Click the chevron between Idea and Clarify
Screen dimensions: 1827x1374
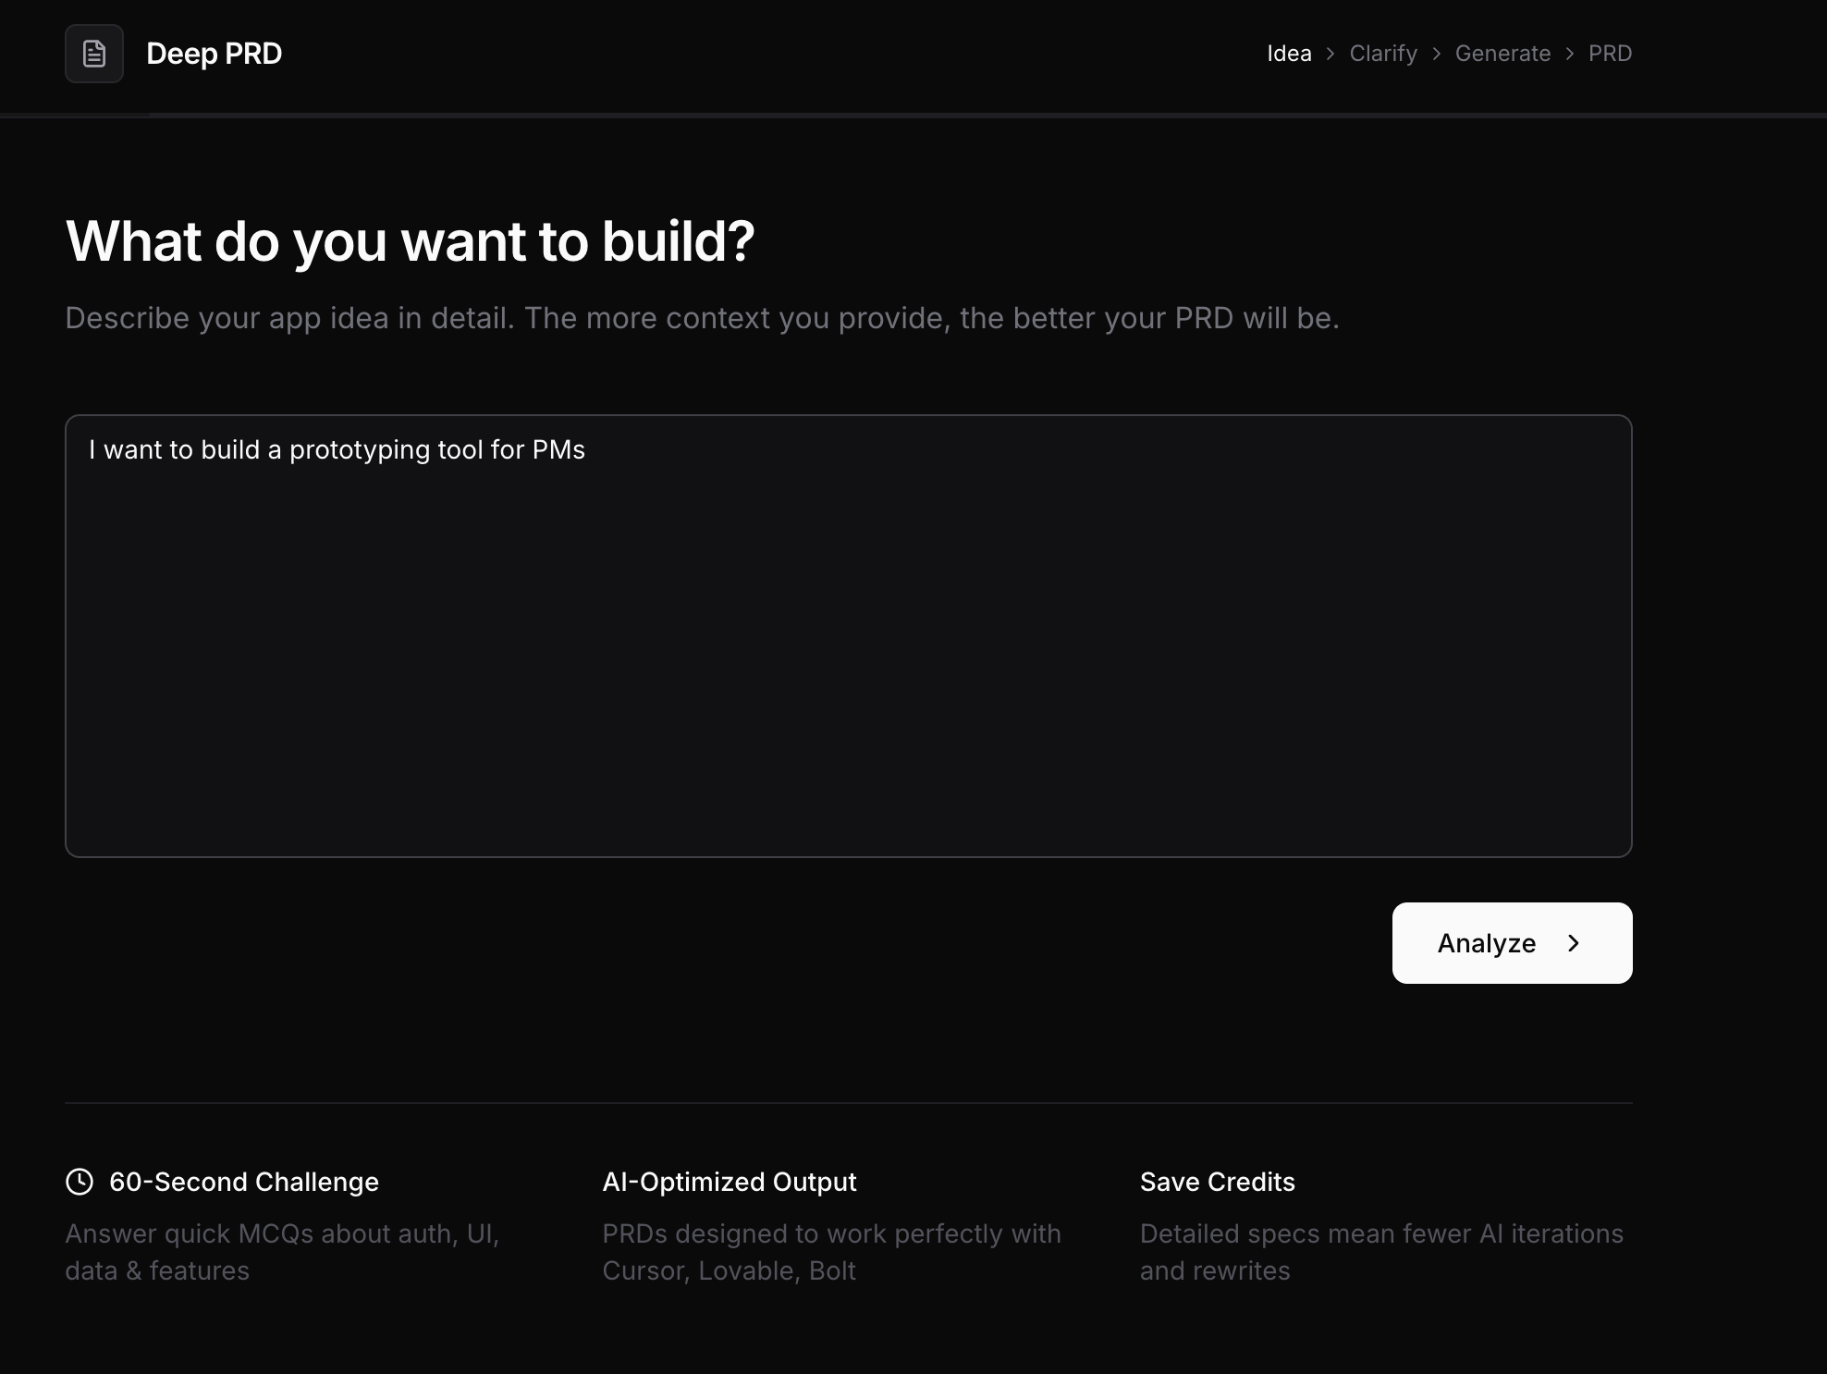(1330, 54)
